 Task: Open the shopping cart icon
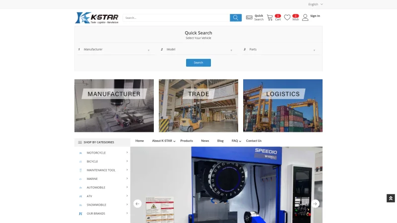click(269, 17)
